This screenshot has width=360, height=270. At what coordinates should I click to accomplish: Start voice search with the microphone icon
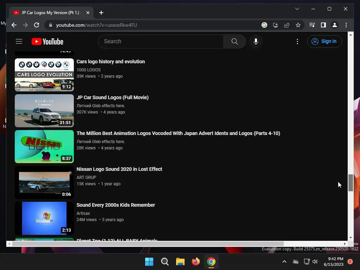(256, 41)
